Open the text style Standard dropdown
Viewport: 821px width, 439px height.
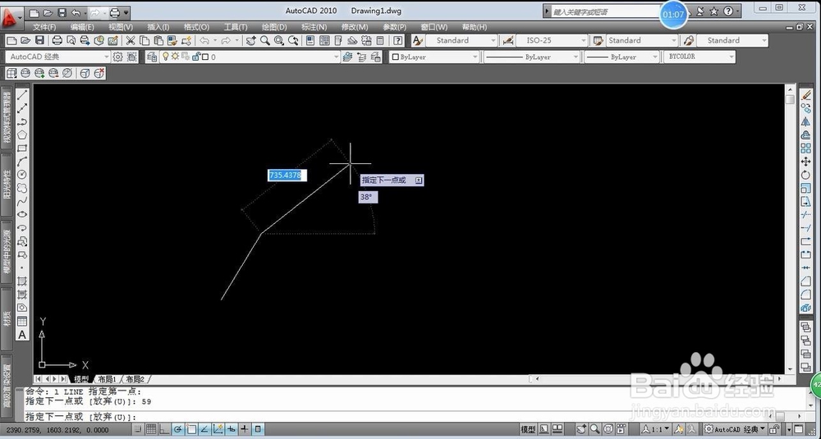click(461, 40)
